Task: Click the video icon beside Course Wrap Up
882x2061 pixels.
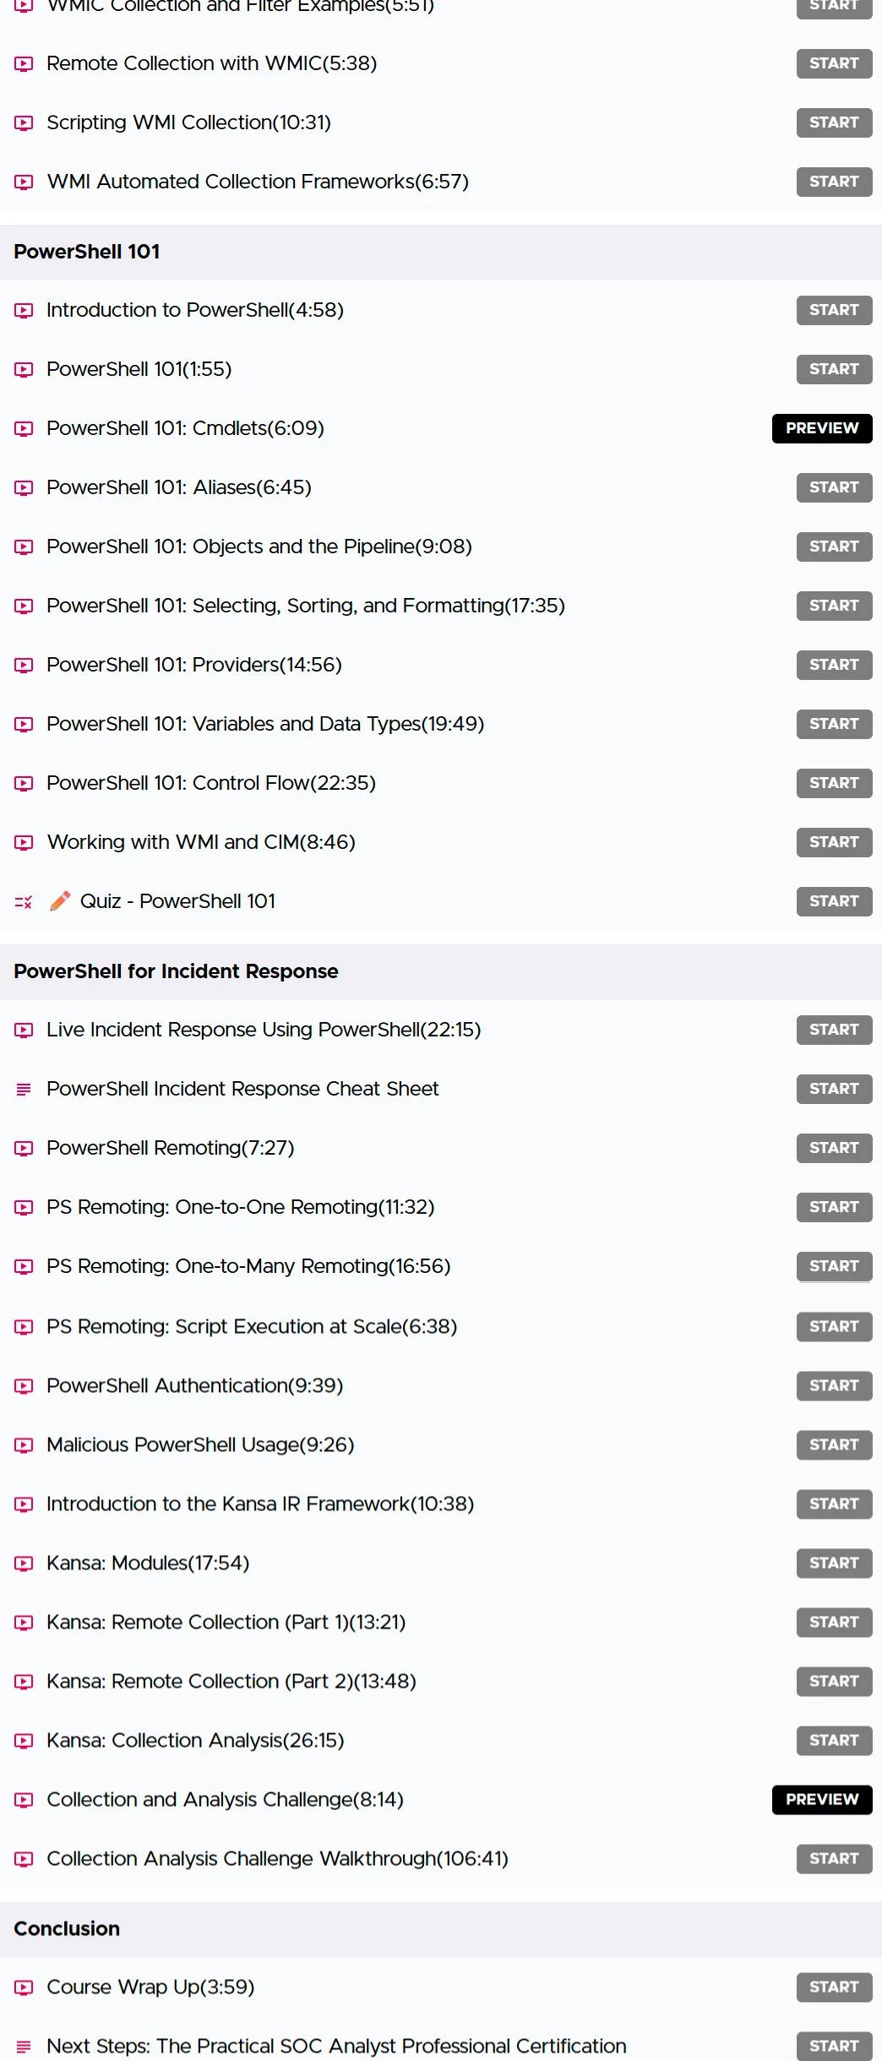Action: coord(24,1988)
